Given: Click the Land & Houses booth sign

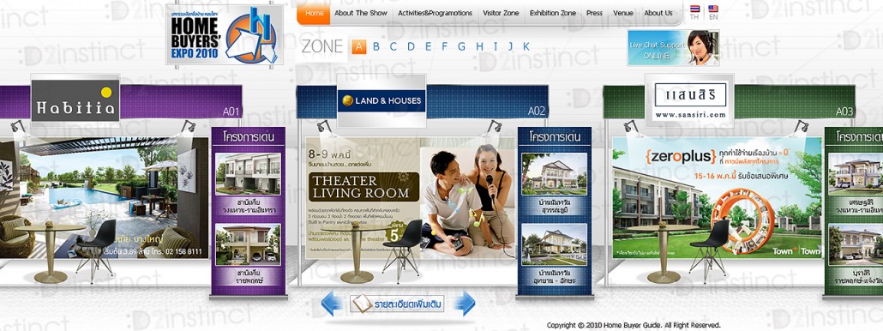Looking at the screenshot, I should coord(381,101).
